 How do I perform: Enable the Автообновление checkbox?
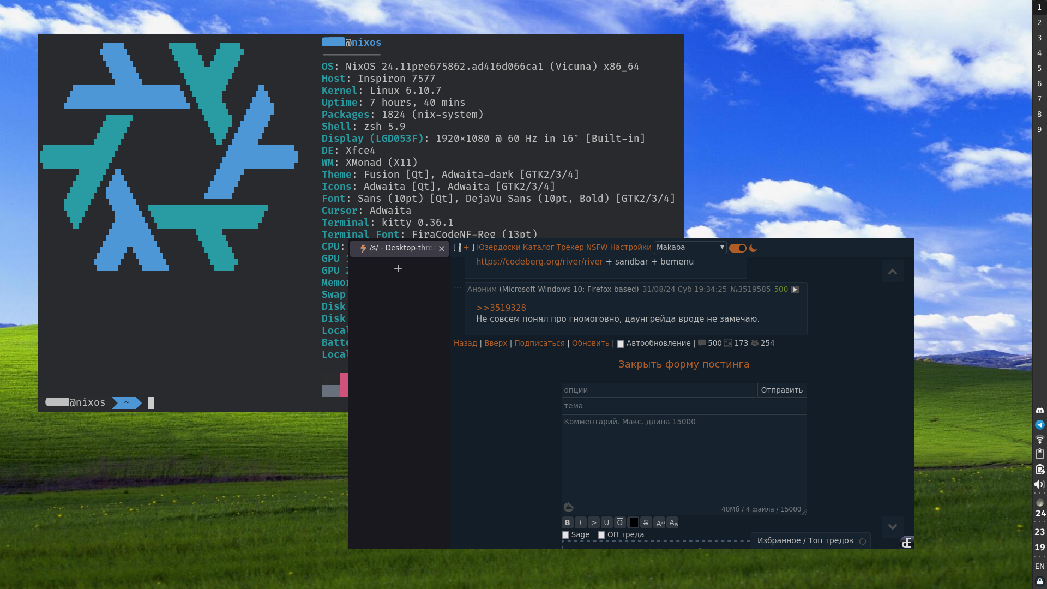point(620,344)
